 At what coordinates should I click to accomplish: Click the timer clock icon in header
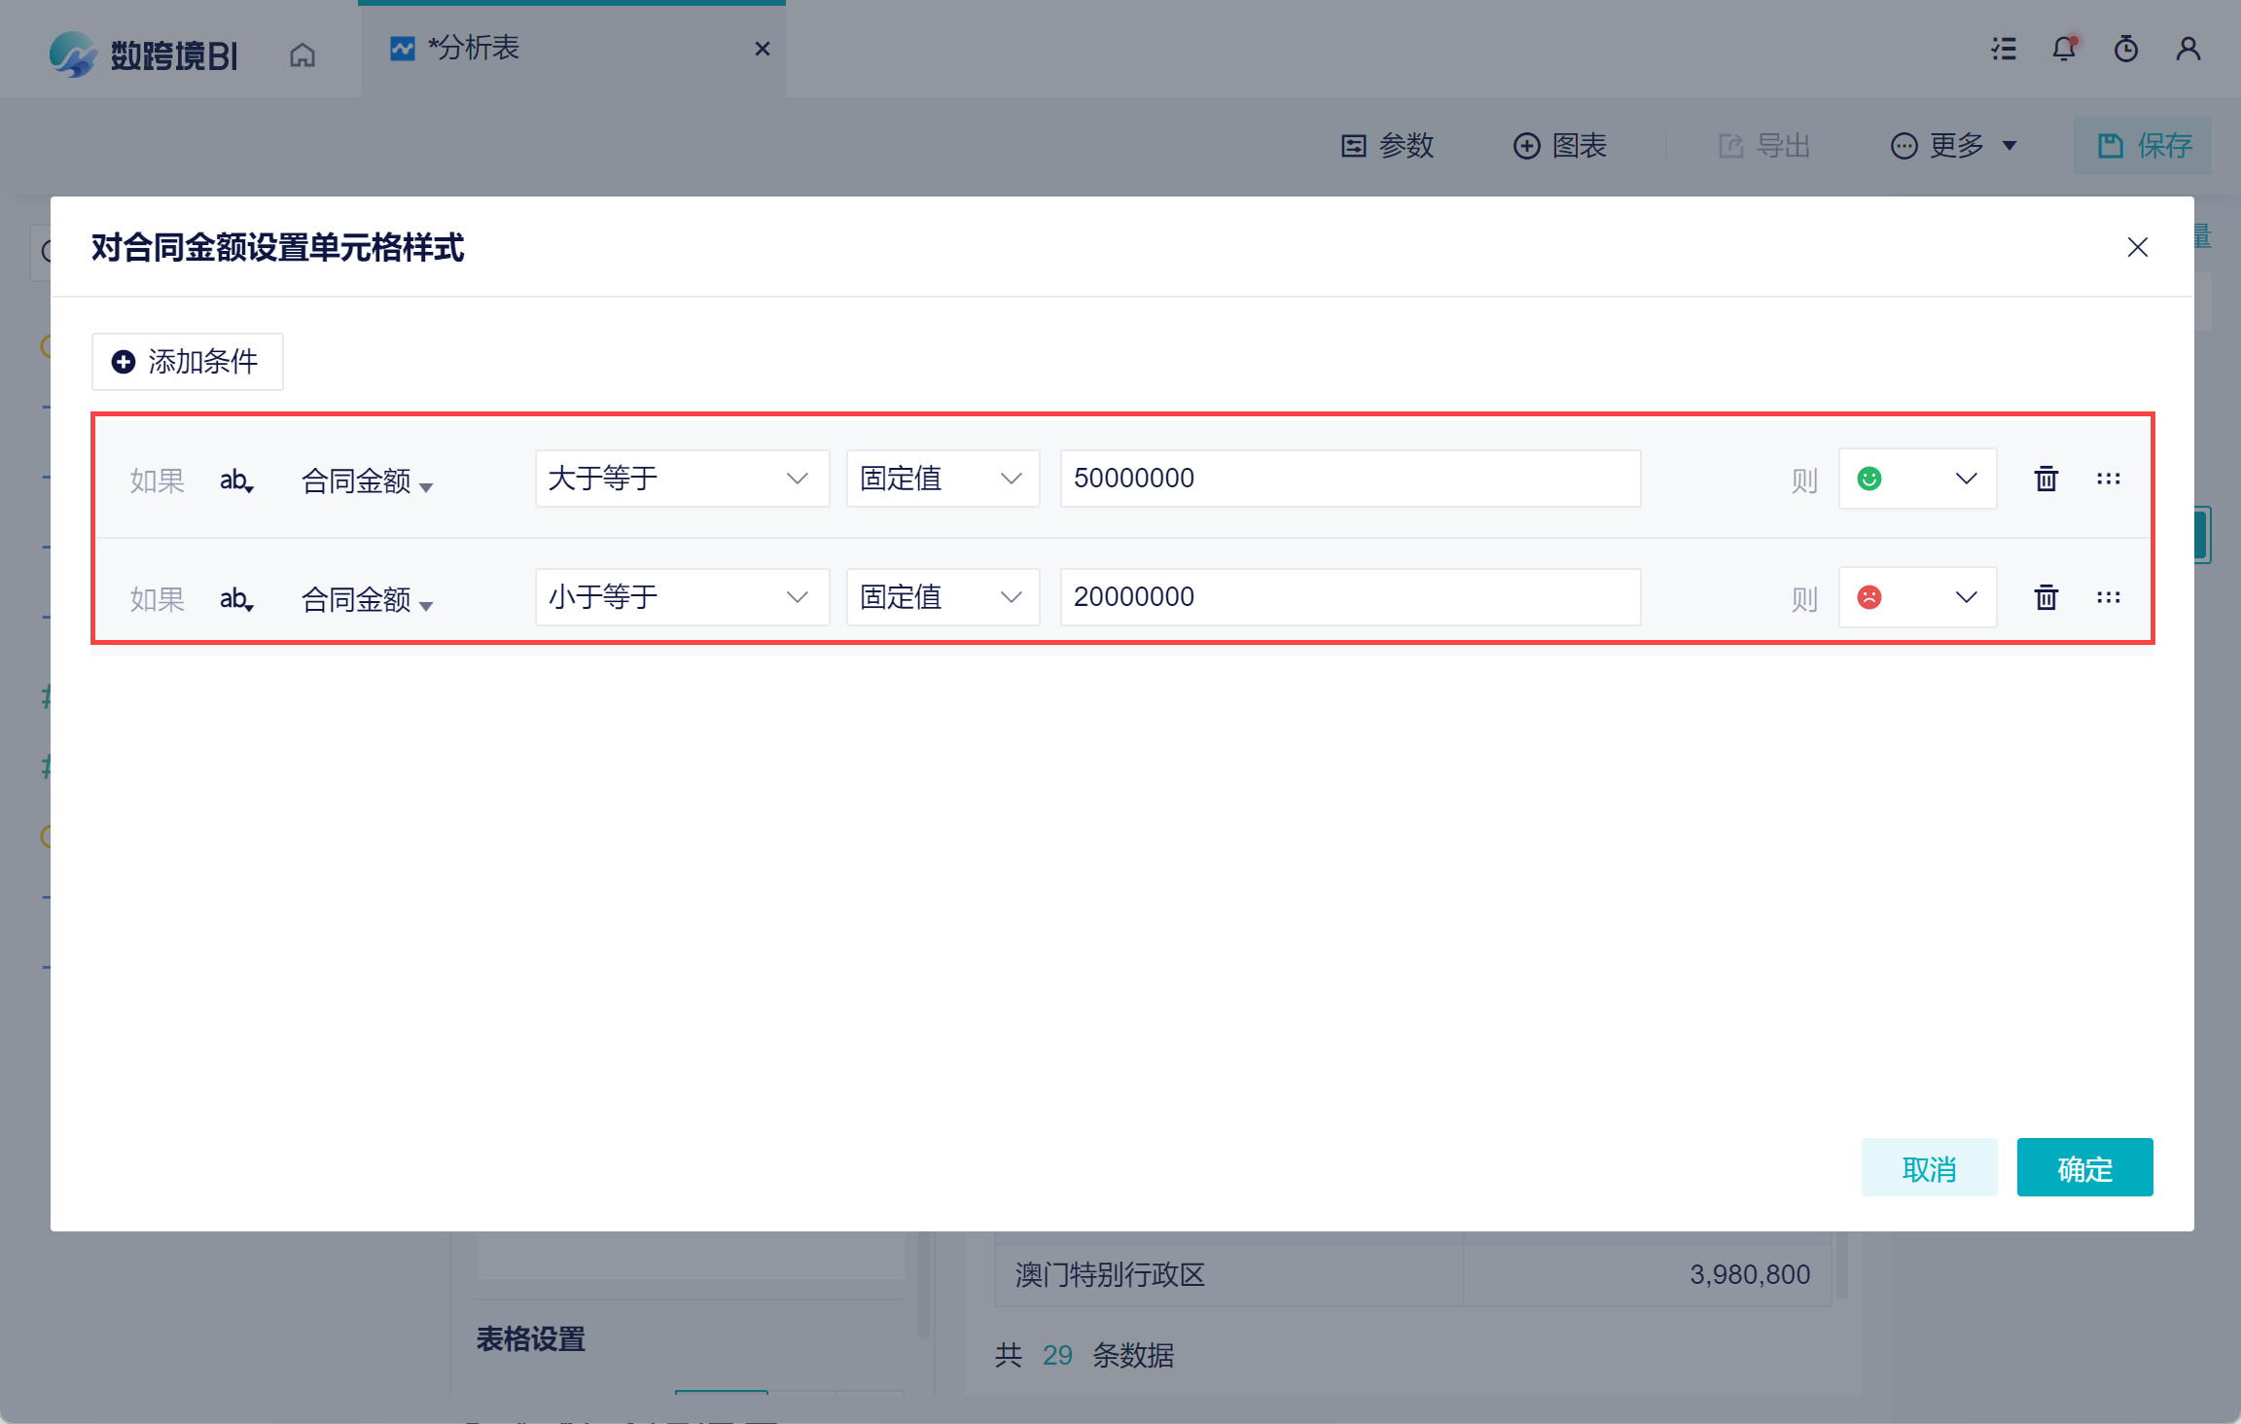[x=2126, y=49]
